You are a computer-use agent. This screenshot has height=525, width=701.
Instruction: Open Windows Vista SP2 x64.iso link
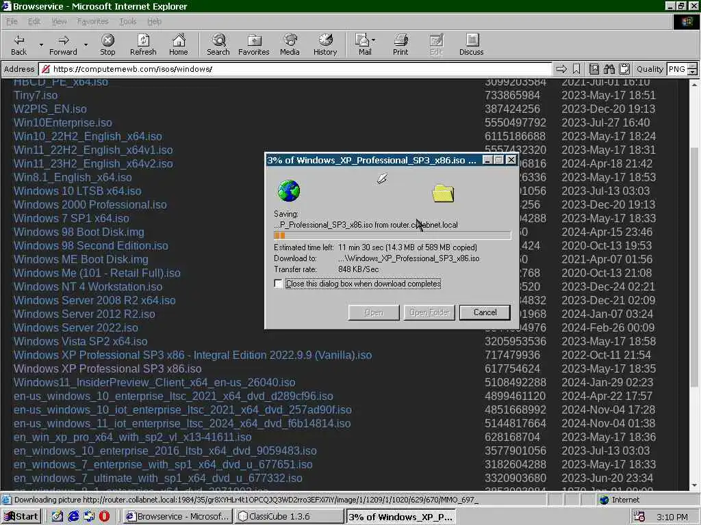pos(81,341)
